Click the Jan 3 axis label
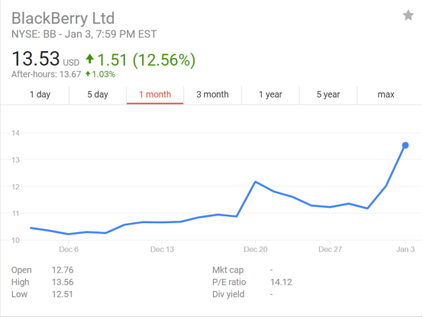Screen dimensions: 423x317 405,249
